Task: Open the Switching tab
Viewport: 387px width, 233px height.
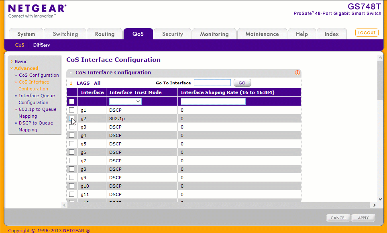Action: [65, 34]
